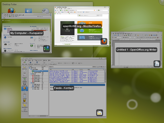
Task: Open Back history dropdown arrow in Kontact
Action: point(63,63)
